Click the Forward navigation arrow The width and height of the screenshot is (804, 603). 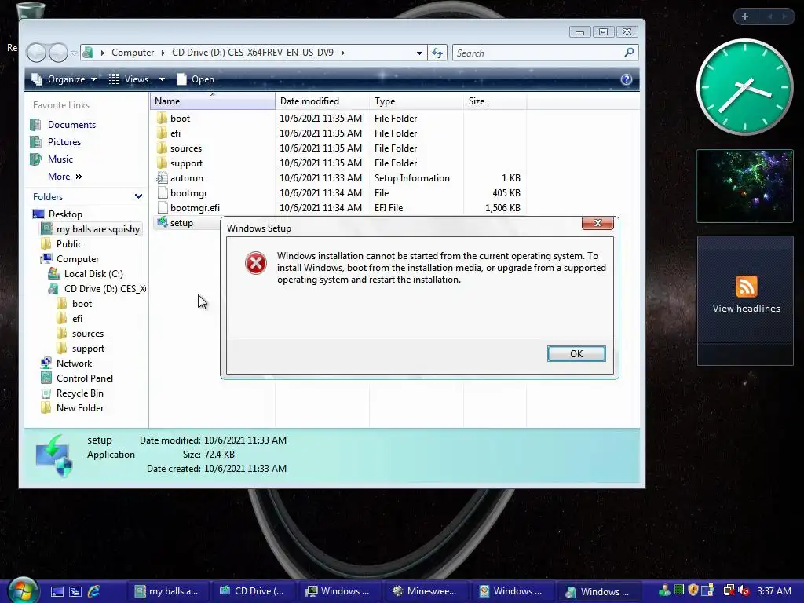point(58,53)
